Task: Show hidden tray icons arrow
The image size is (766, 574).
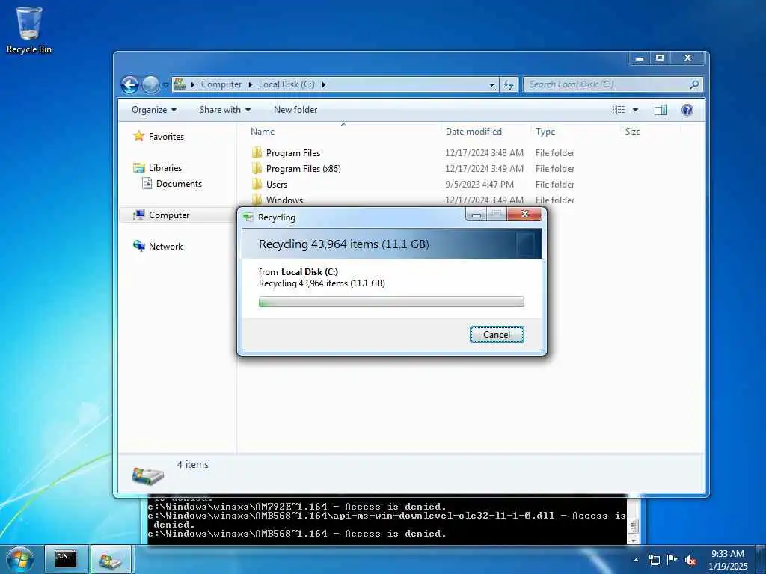Action: coord(636,560)
